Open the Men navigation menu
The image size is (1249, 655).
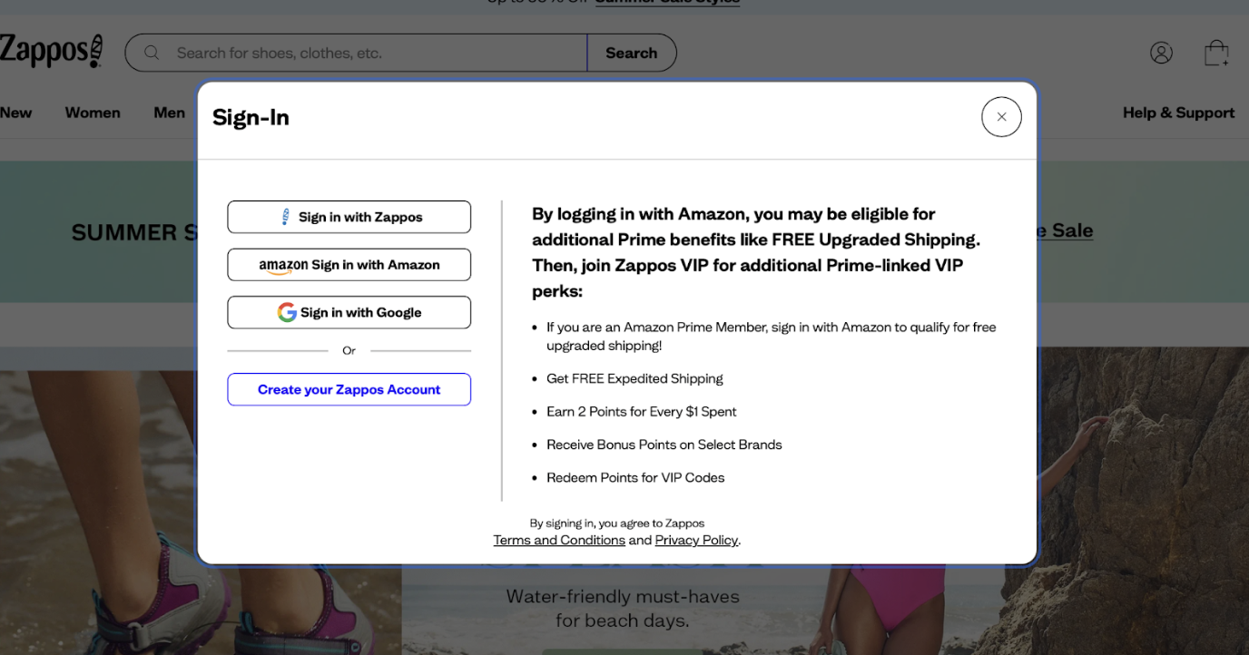click(x=169, y=113)
